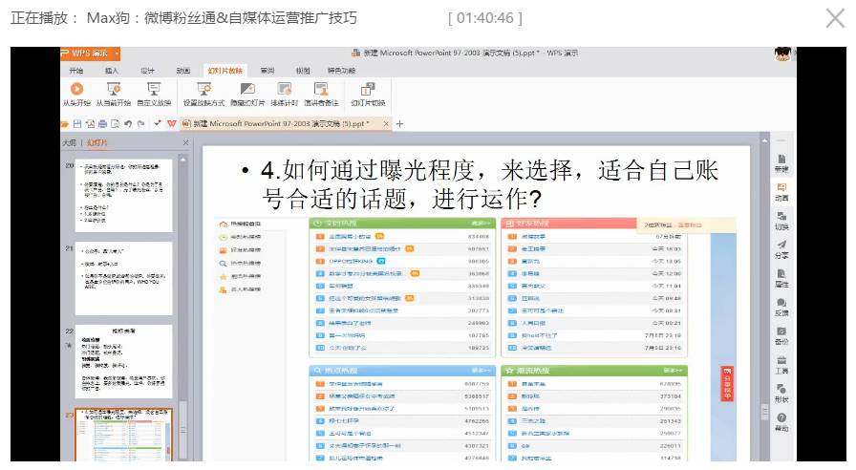Image resolution: width=856 pixels, height=470 pixels.
Task: Click the 工具 sidebar icon
Action: pyautogui.click(x=781, y=365)
